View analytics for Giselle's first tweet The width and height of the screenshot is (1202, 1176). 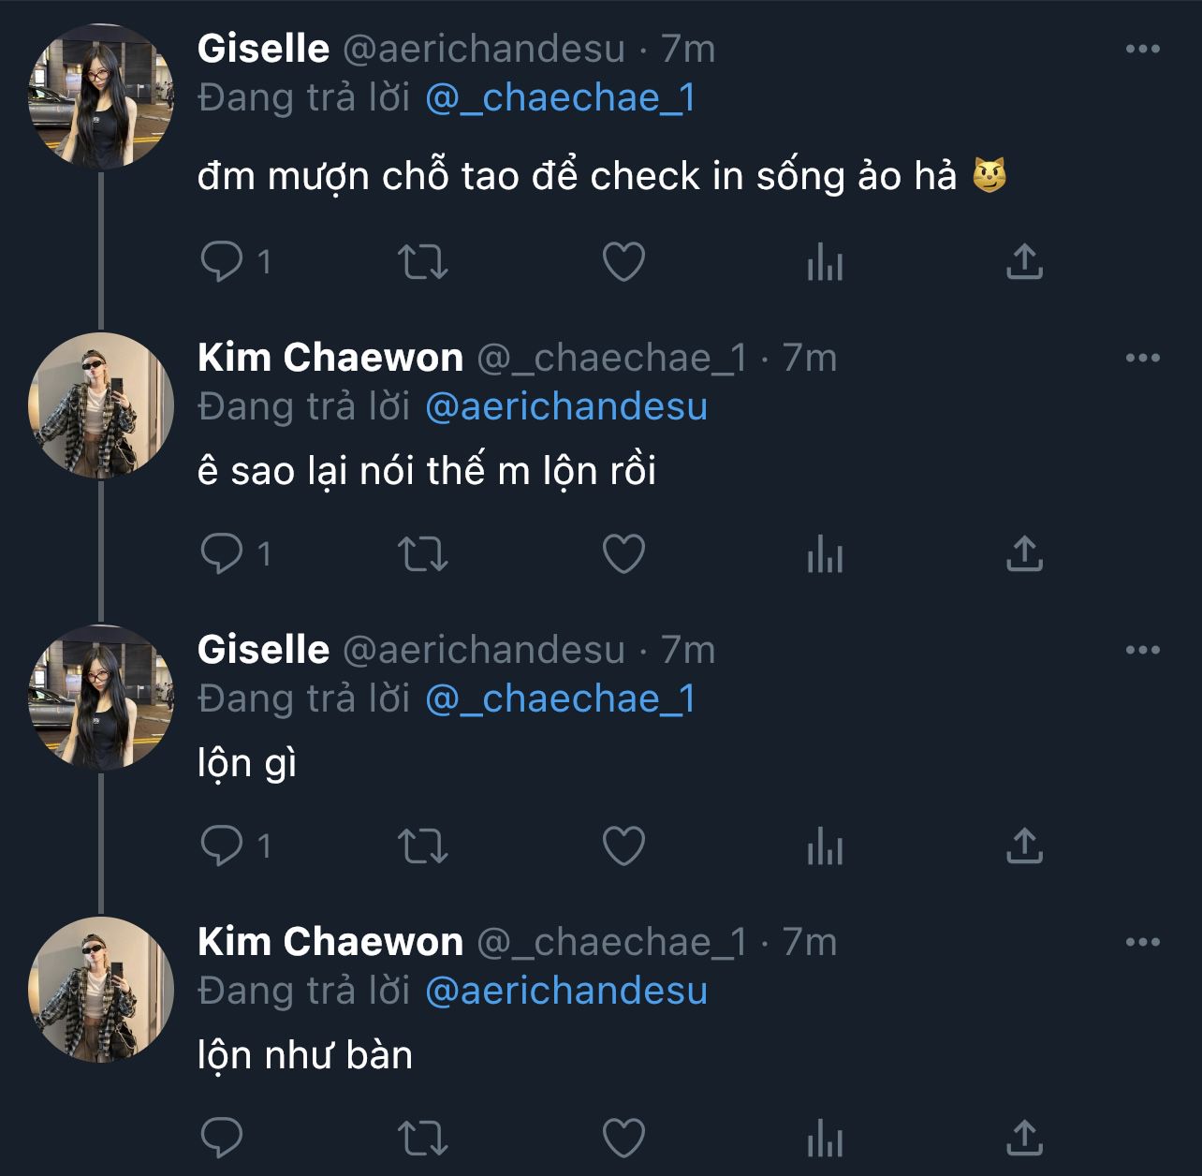[825, 261]
